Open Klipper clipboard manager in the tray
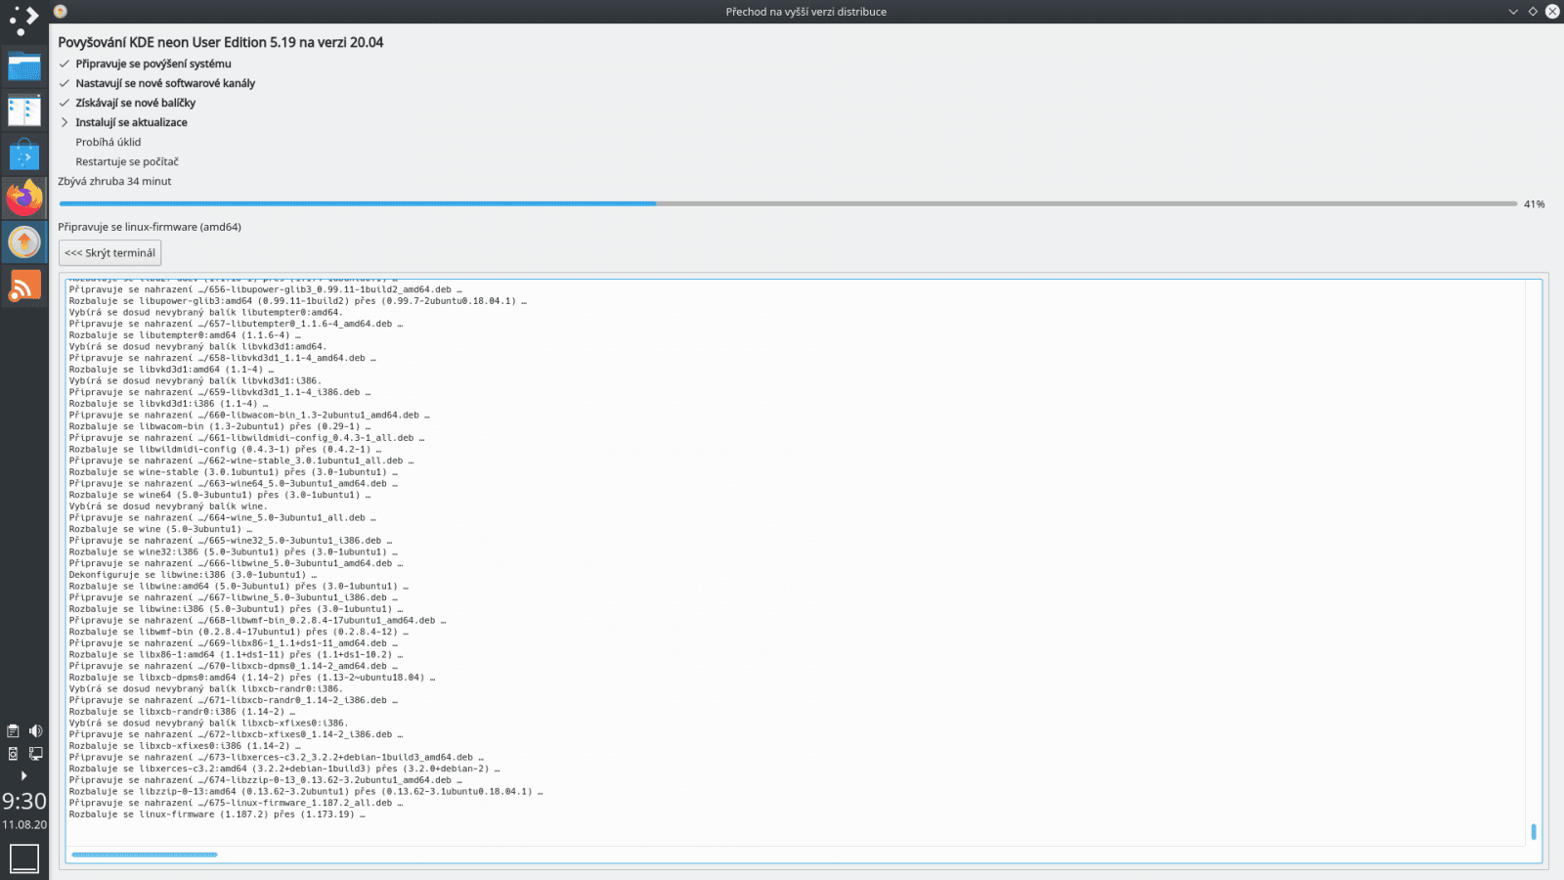This screenshot has height=880, width=1564. 13,730
